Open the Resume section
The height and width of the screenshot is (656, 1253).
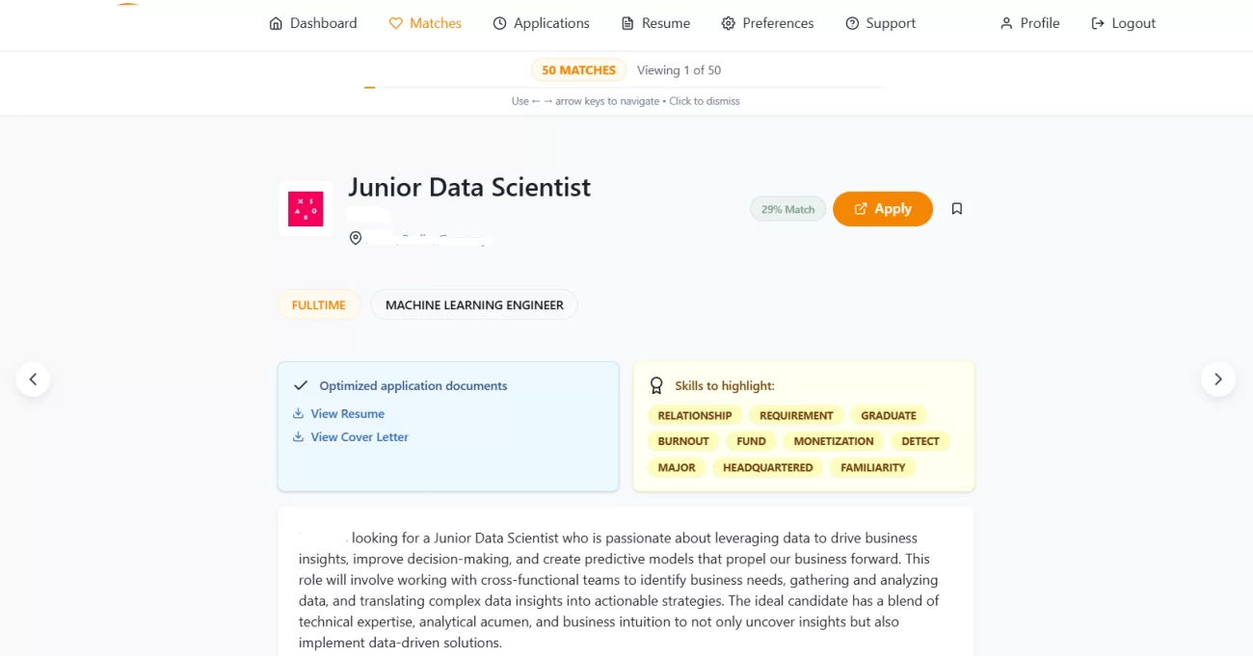(655, 23)
